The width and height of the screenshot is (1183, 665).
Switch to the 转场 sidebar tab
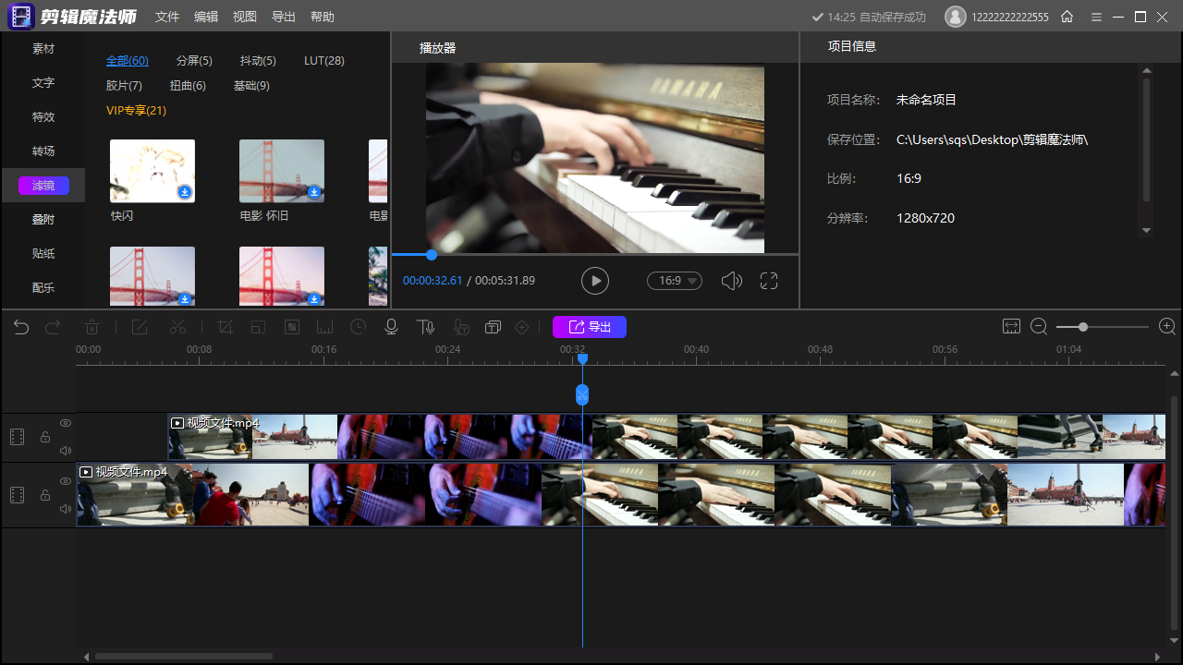pos(43,151)
